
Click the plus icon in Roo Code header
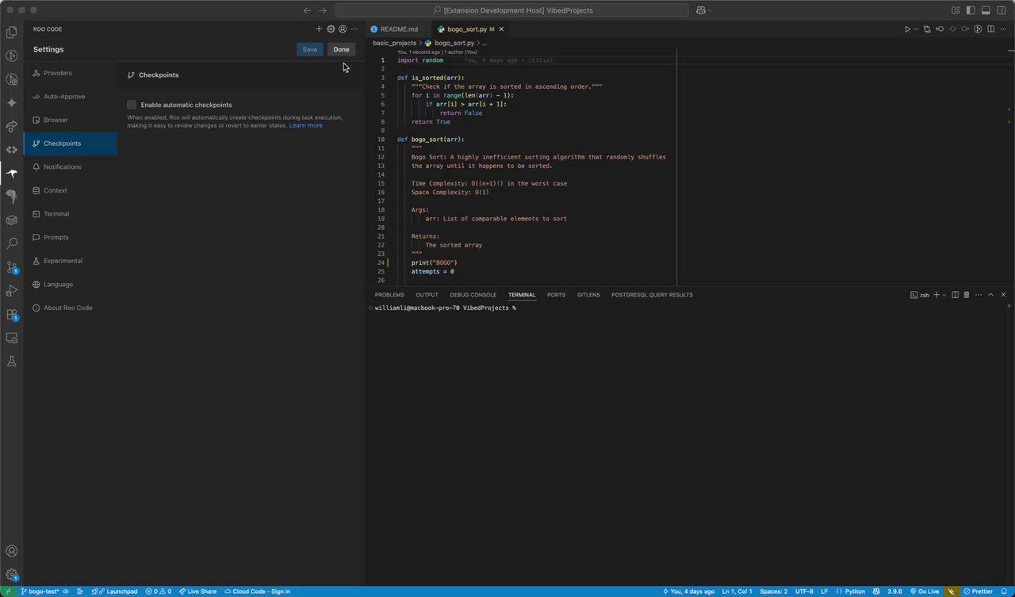point(319,29)
